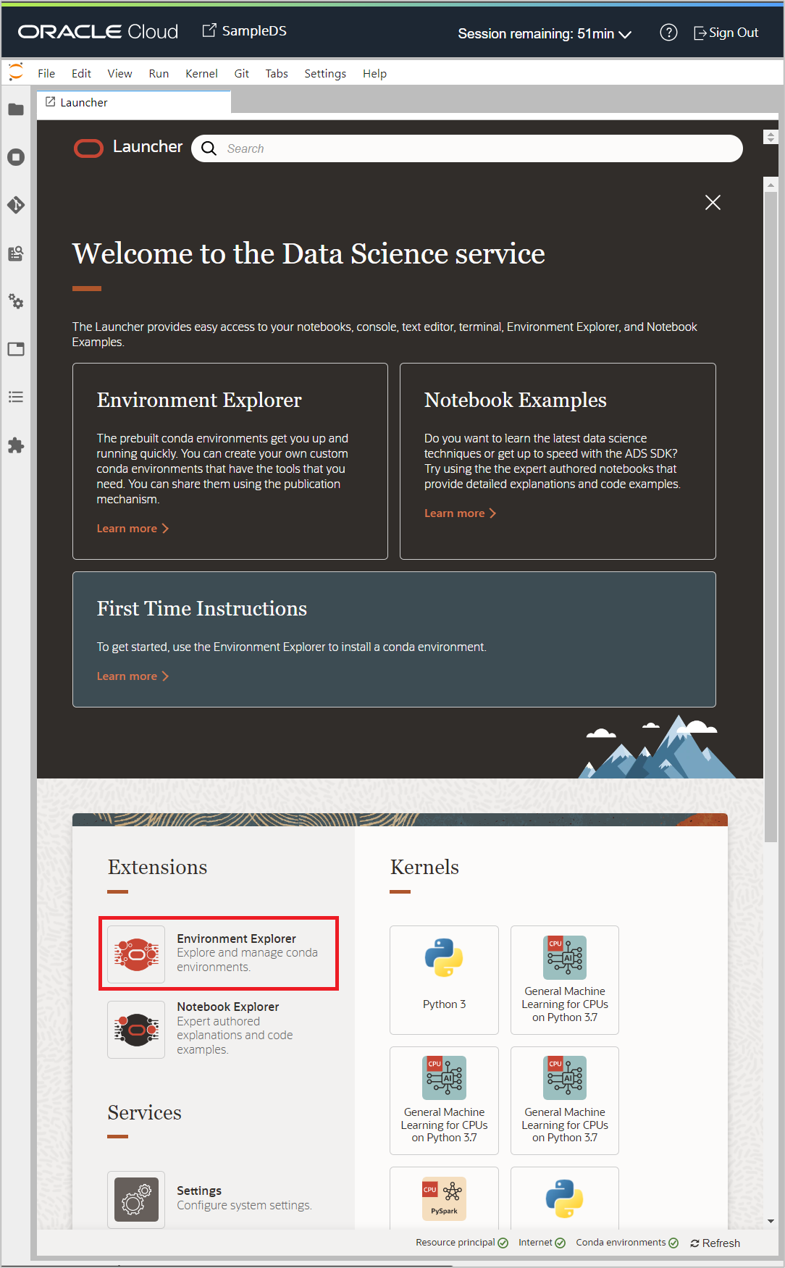Launch the first General Machine Learning CPU kernel in the top row
Viewport: 785px width, 1268px height.
(x=565, y=980)
